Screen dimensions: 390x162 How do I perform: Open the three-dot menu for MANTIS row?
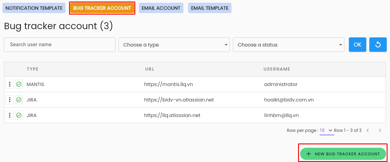tap(10, 84)
